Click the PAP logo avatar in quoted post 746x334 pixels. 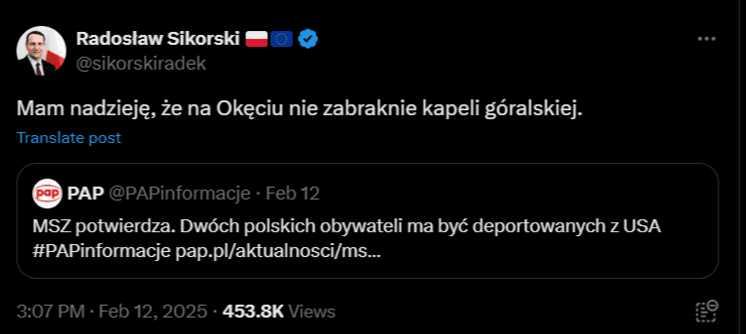47,193
